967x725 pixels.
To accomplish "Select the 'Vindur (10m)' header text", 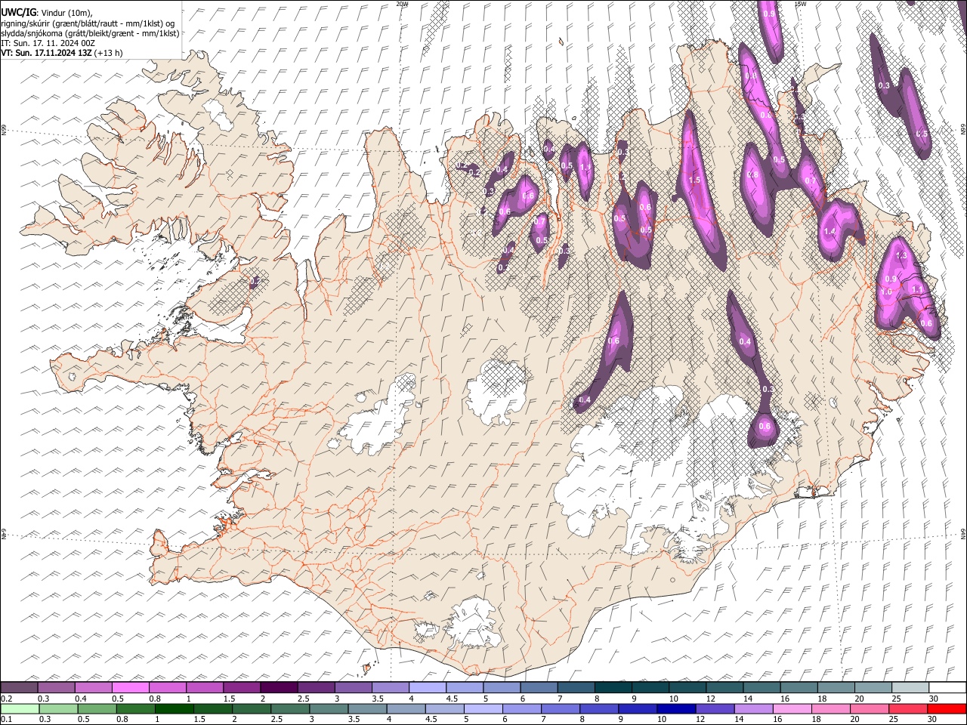I will tap(66, 13).
